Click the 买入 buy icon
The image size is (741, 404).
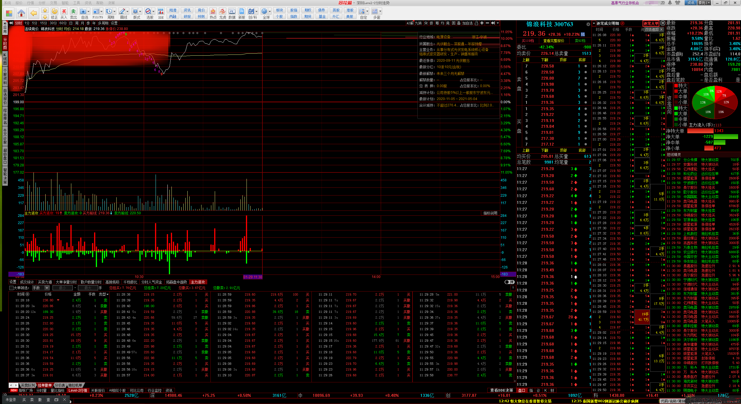pyautogui.click(x=64, y=11)
